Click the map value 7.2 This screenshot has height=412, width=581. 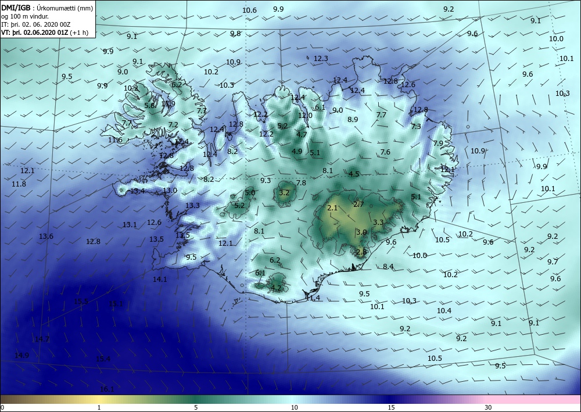pyautogui.click(x=173, y=125)
